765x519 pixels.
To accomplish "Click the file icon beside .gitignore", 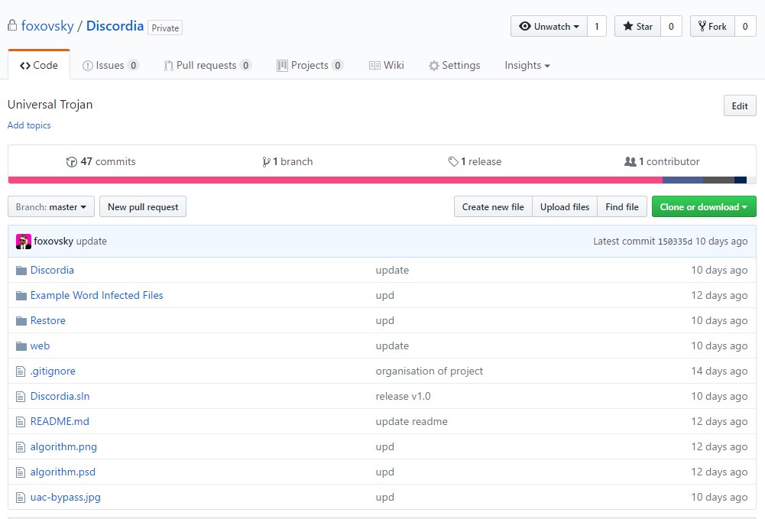I will (21, 371).
